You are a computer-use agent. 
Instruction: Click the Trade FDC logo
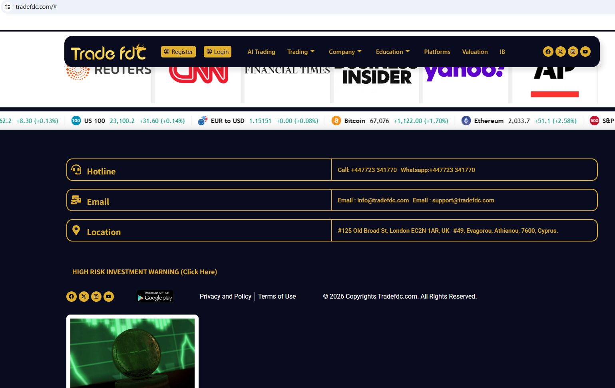(109, 52)
